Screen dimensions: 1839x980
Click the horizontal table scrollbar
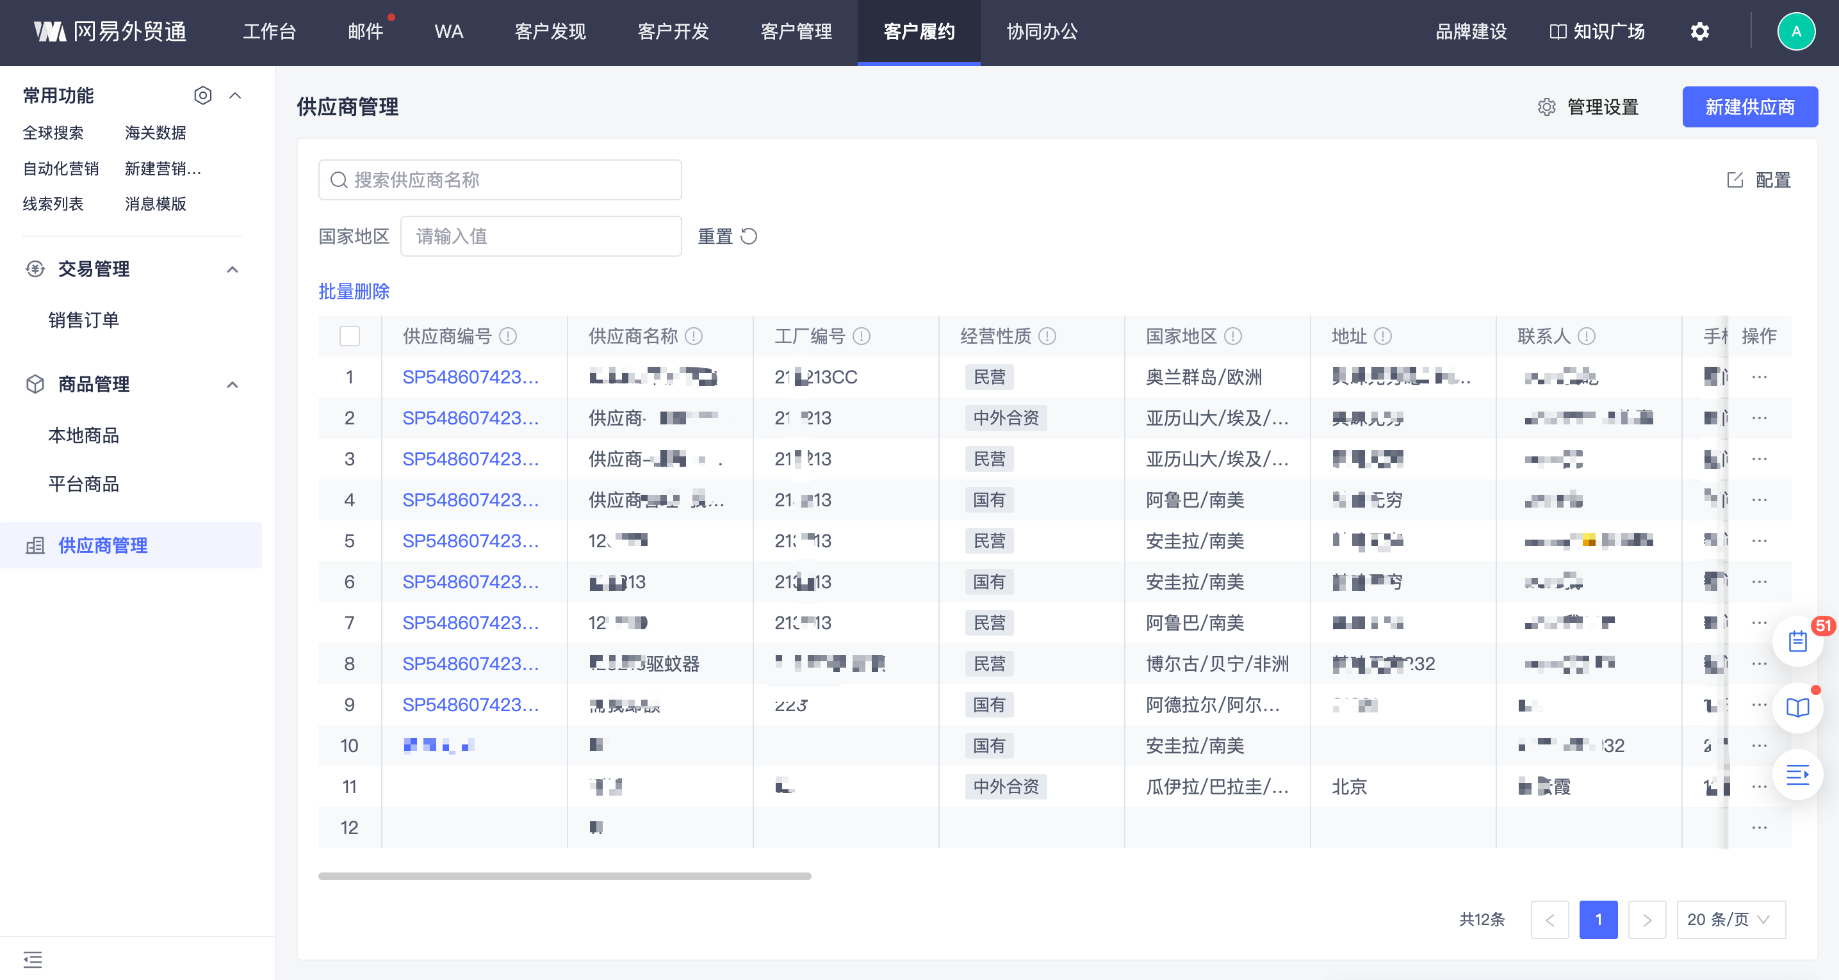click(565, 876)
